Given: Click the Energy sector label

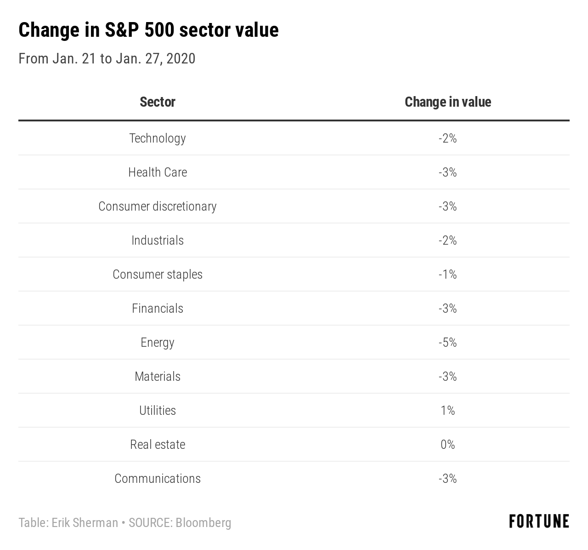Looking at the screenshot, I should [x=158, y=343].
